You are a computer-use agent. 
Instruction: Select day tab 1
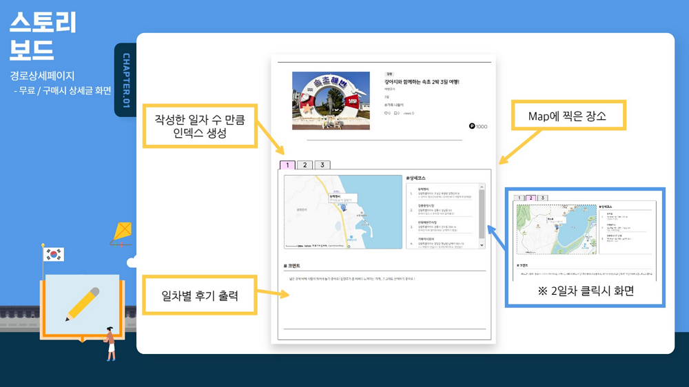tap(288, 165)
